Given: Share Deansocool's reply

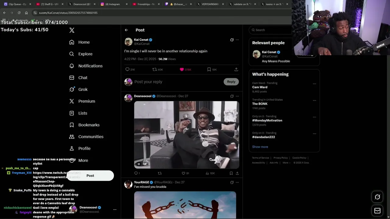Looking at the screenshot, I should [237, 173].
